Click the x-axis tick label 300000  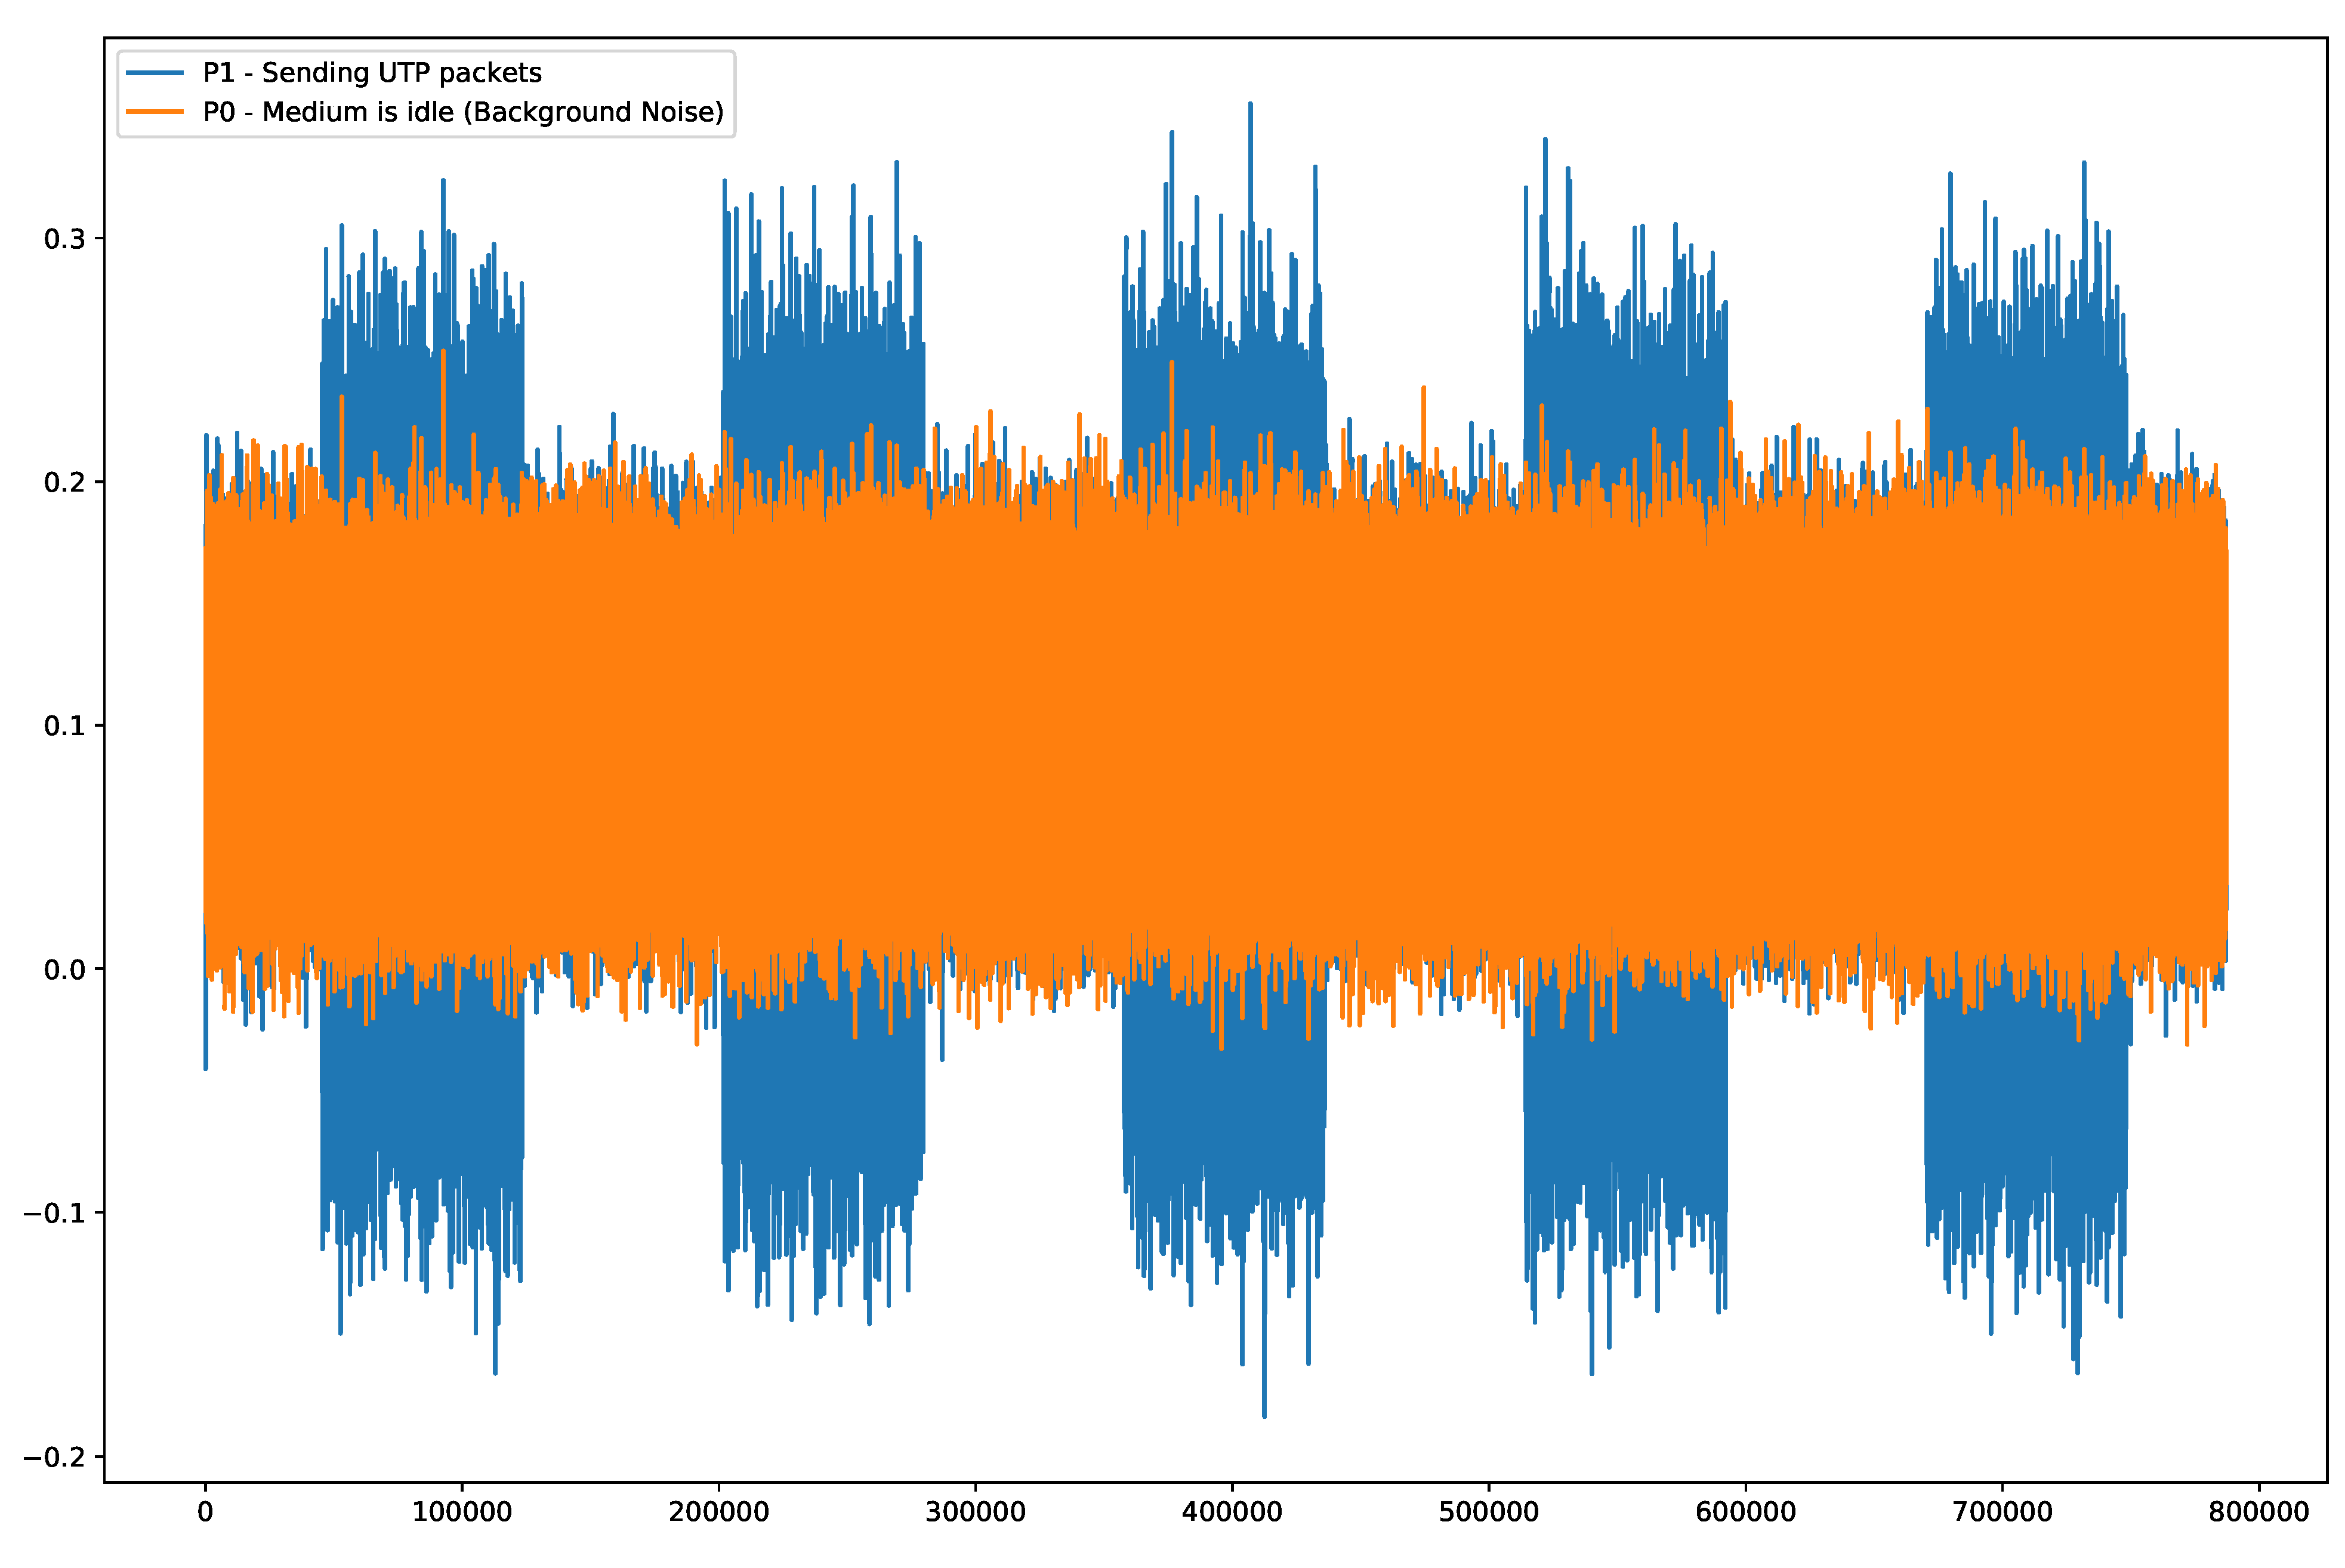point(975,1512)
